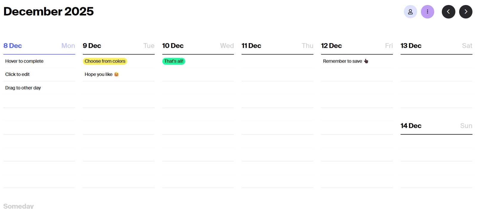Click the green 'That's all!' task
Screen dimensions: 477x209
174,61
